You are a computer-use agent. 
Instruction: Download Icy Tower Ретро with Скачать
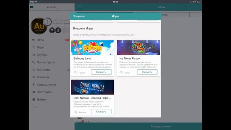(147, 72)
